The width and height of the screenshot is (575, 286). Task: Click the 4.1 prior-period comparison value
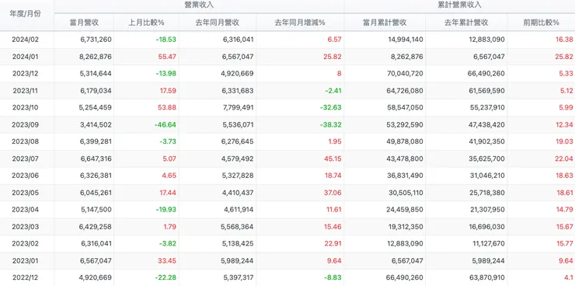point(569,277)
